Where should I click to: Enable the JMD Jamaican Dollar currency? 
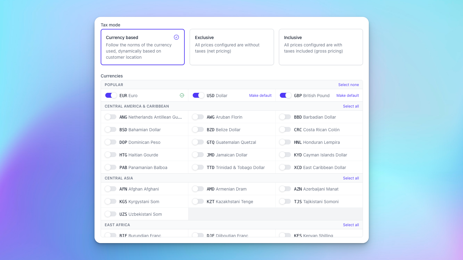[x=198, y=155]
